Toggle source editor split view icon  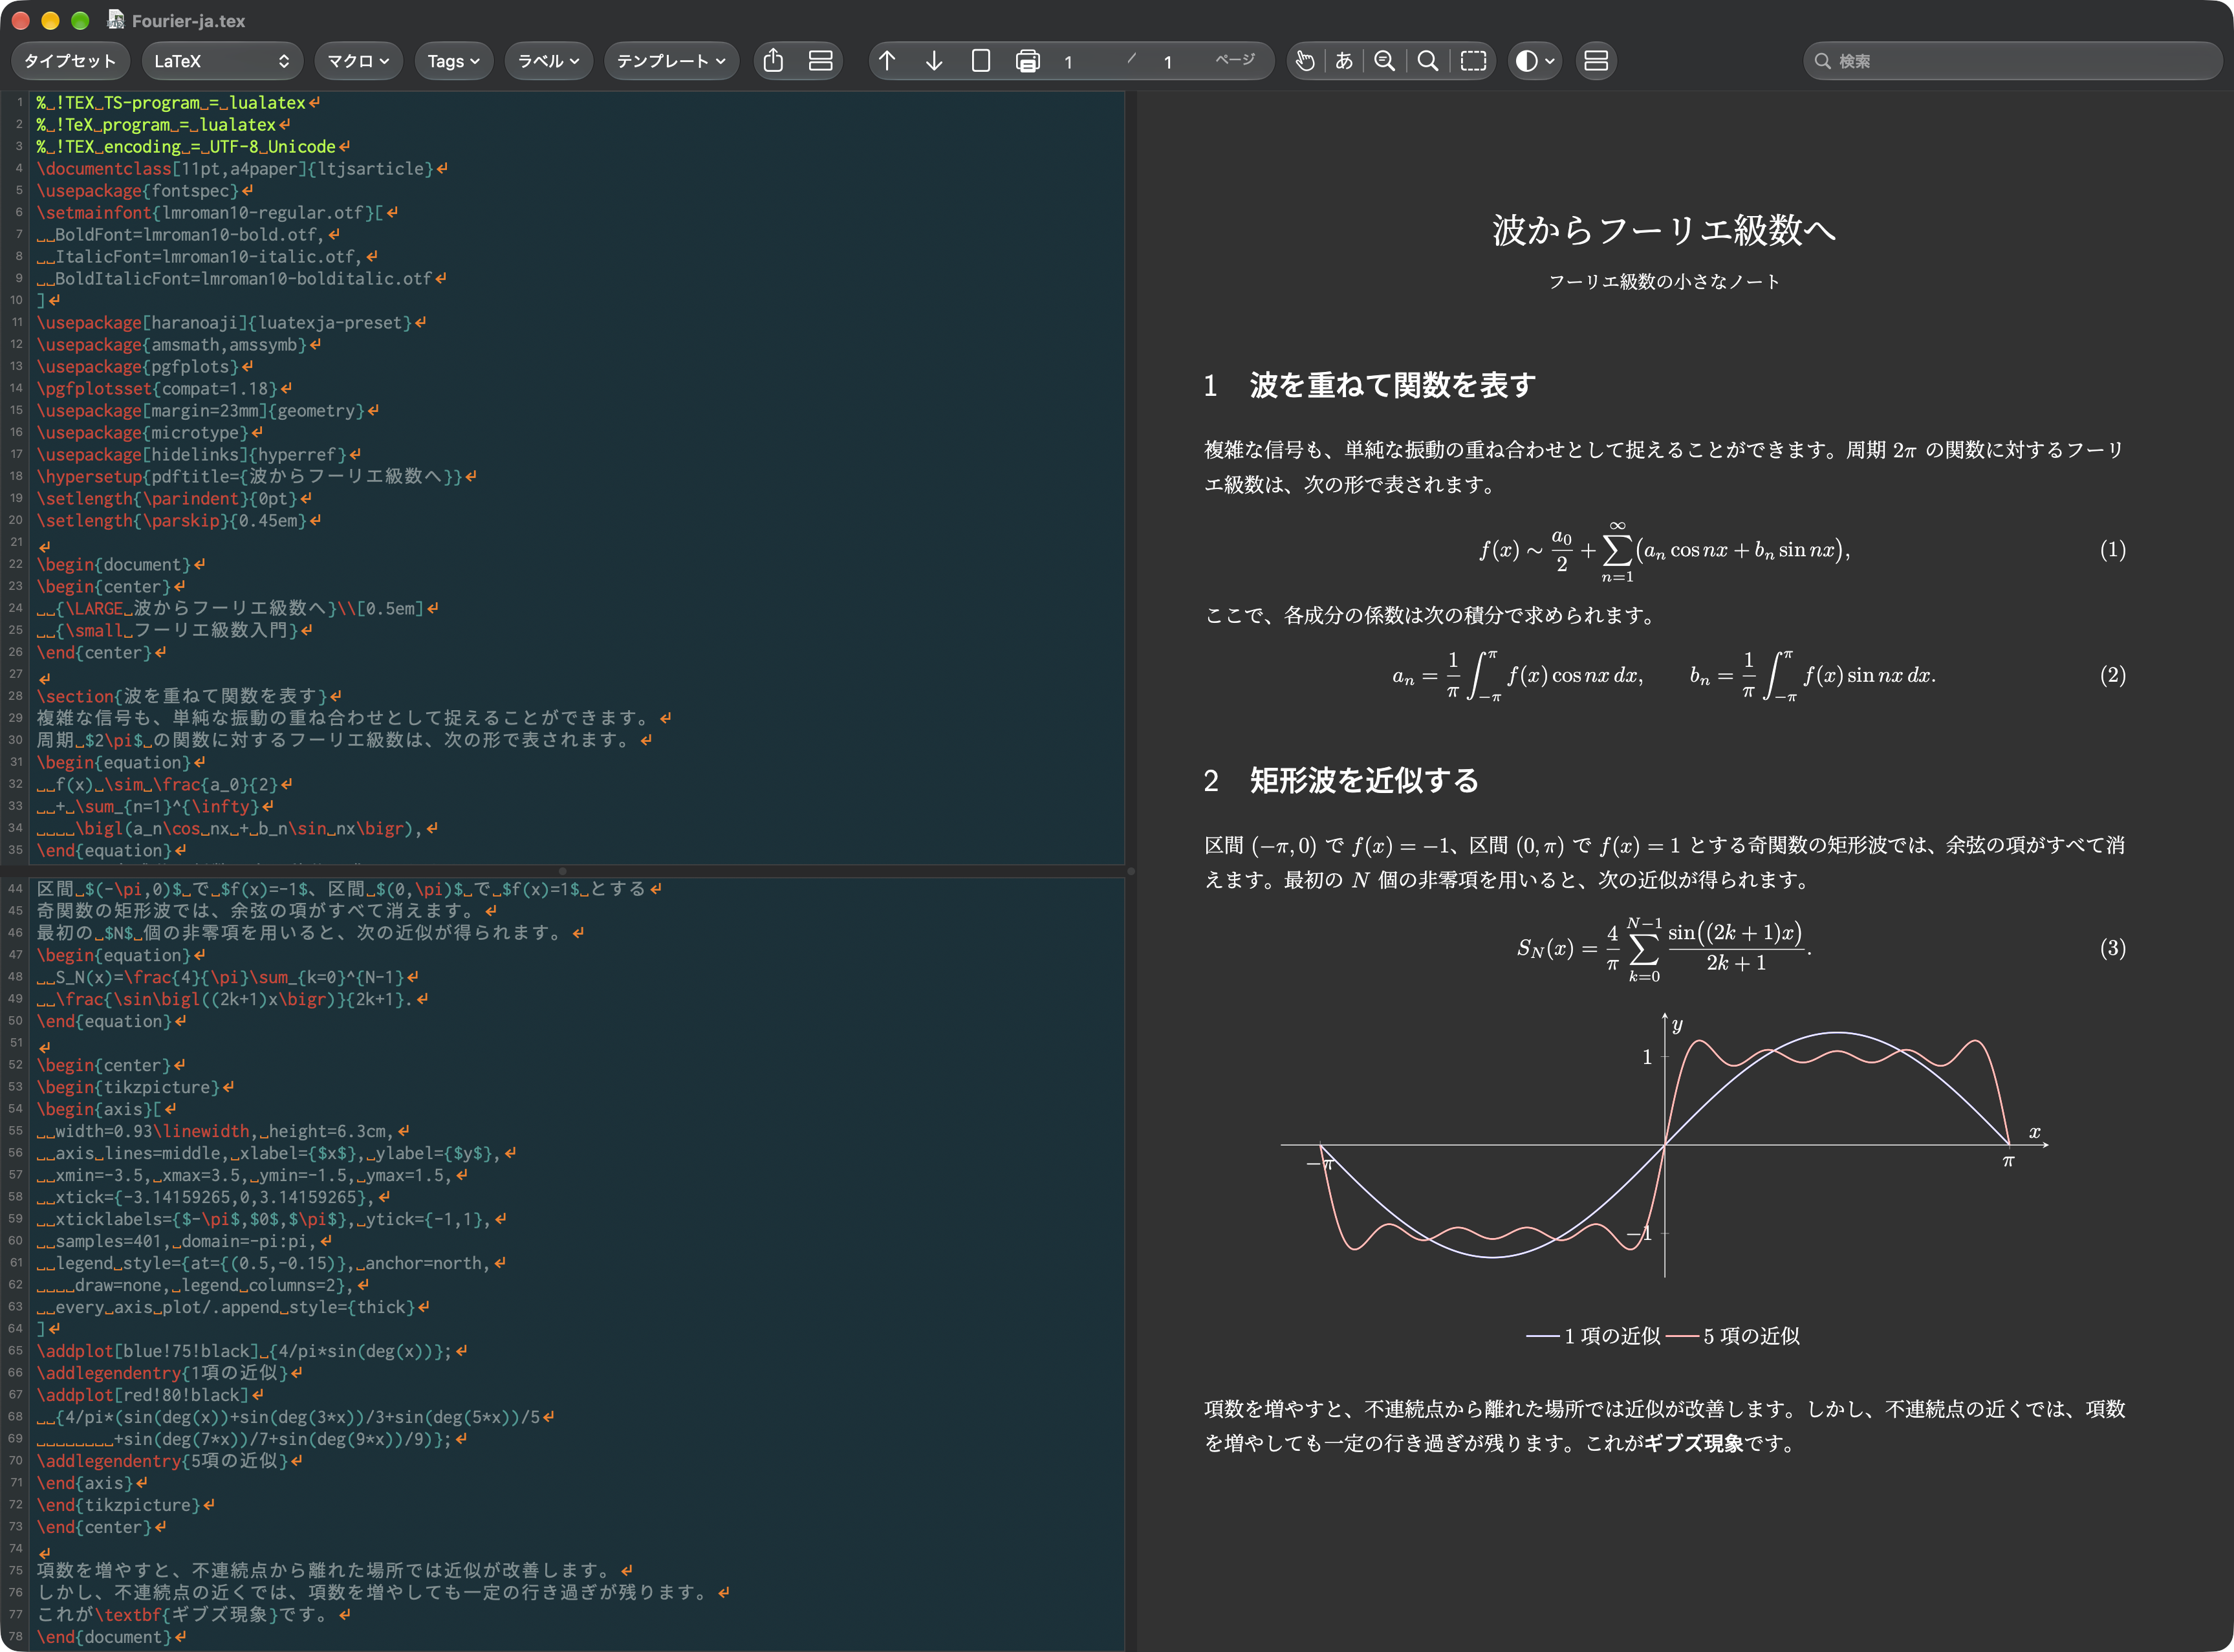(821, 61)
